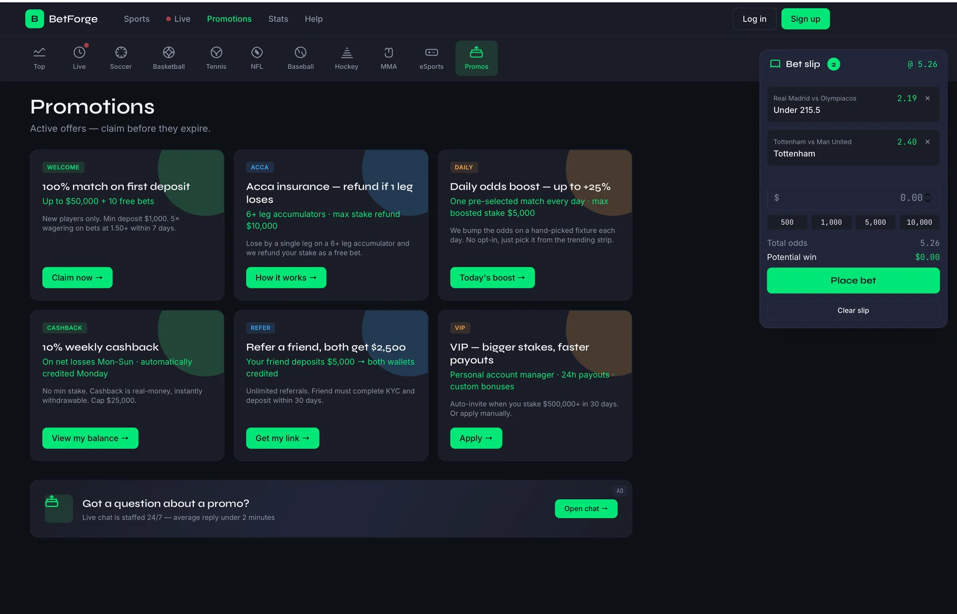The image size is (957, 614).
Task: Click the BetForge logo
Action: pos(61,19)
